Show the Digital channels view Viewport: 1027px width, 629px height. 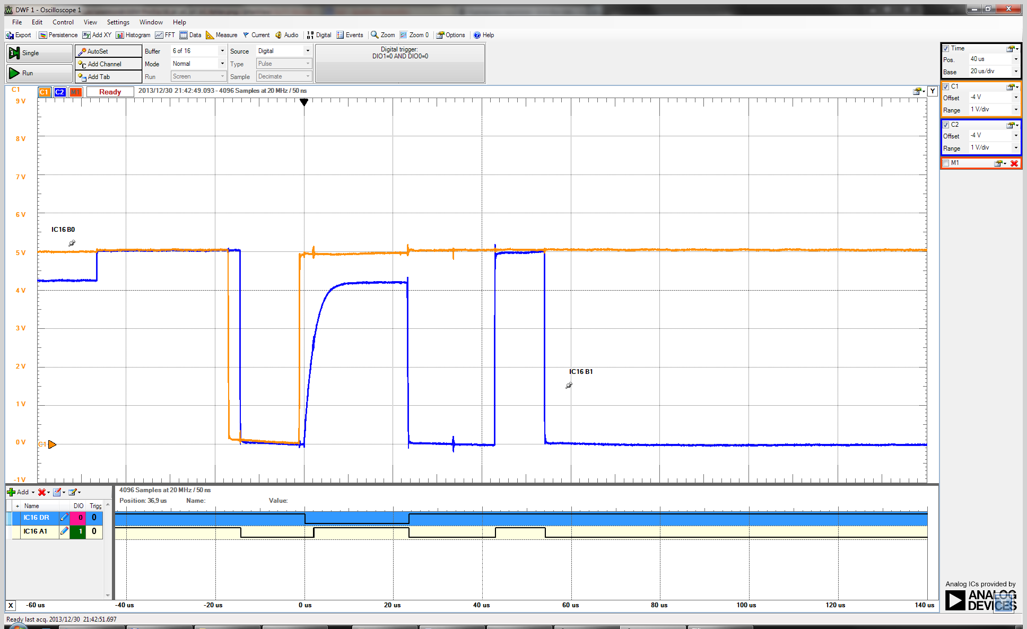(x=319, y=35)
